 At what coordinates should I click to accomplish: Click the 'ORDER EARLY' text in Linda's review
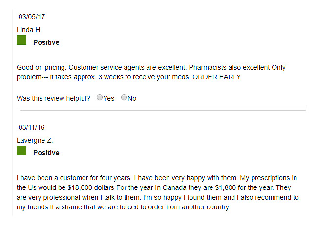pos(217,77)
